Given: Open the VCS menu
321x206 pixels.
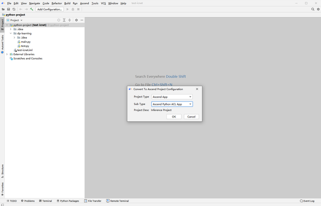Looking at the screenshot, I should pyautogui.click(x=103, y=4).
